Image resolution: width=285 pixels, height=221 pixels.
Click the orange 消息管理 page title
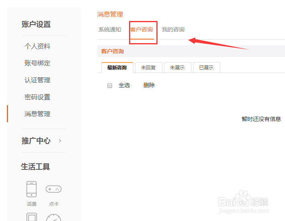110,14
